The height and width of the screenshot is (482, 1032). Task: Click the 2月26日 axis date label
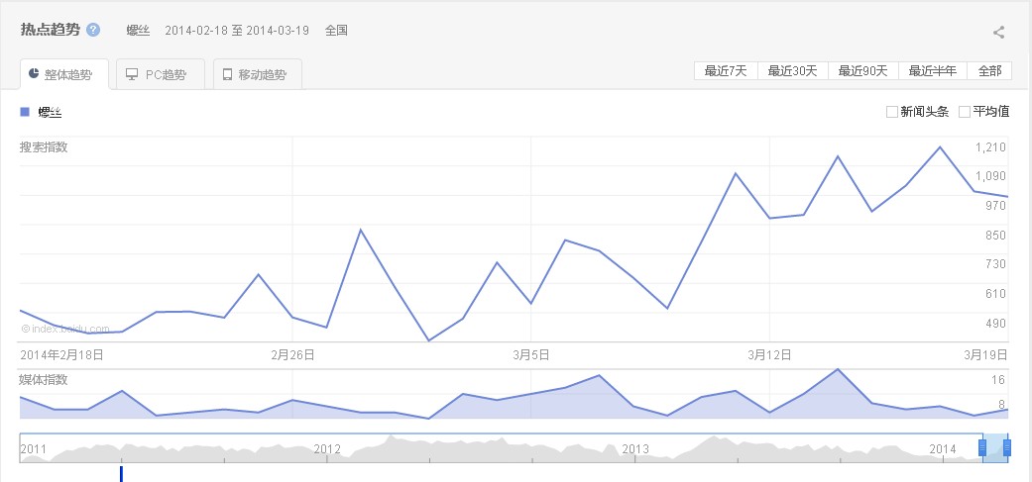click(x=292, y=355)
